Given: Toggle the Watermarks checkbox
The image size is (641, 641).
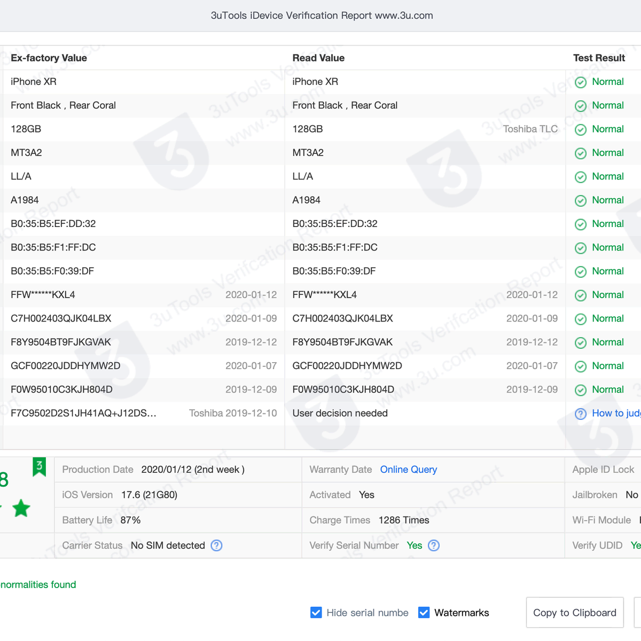Looking at the screenshot, I should click(x=424, y=612).
